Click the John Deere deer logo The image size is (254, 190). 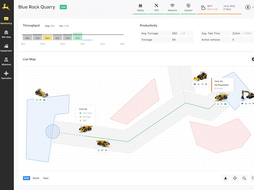[x=6, y=7]
